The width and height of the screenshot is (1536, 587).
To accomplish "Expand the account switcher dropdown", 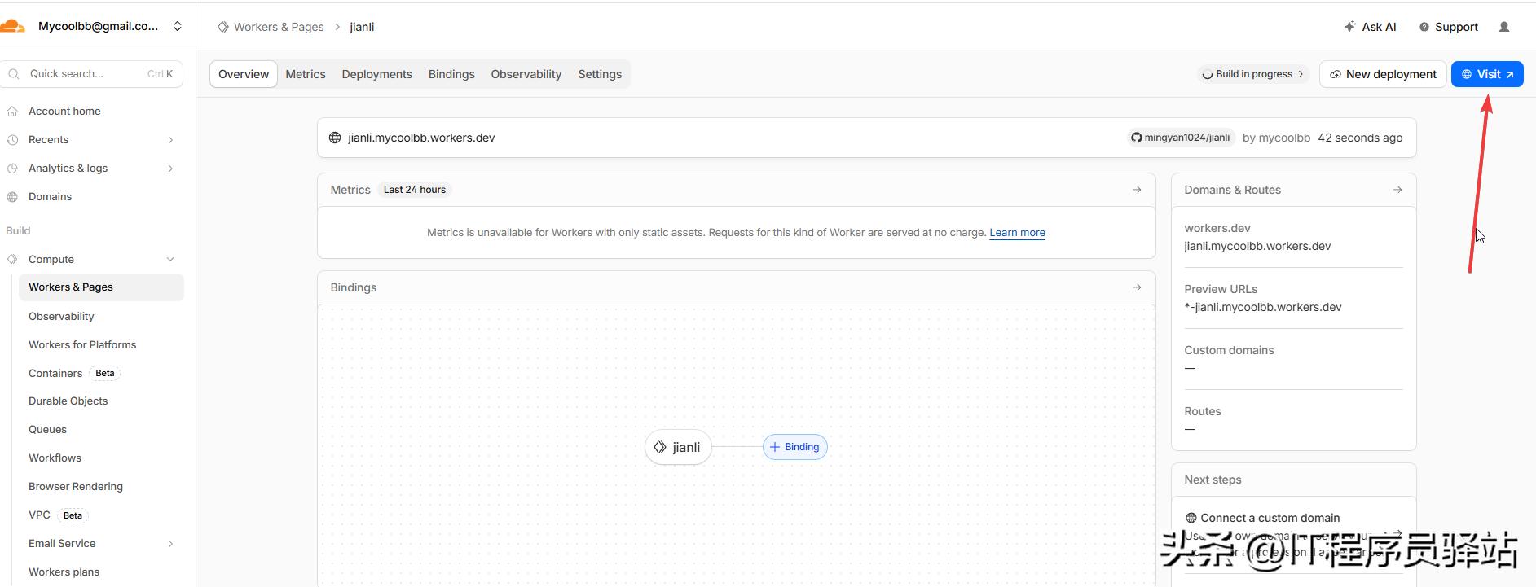I will (177, 27).
